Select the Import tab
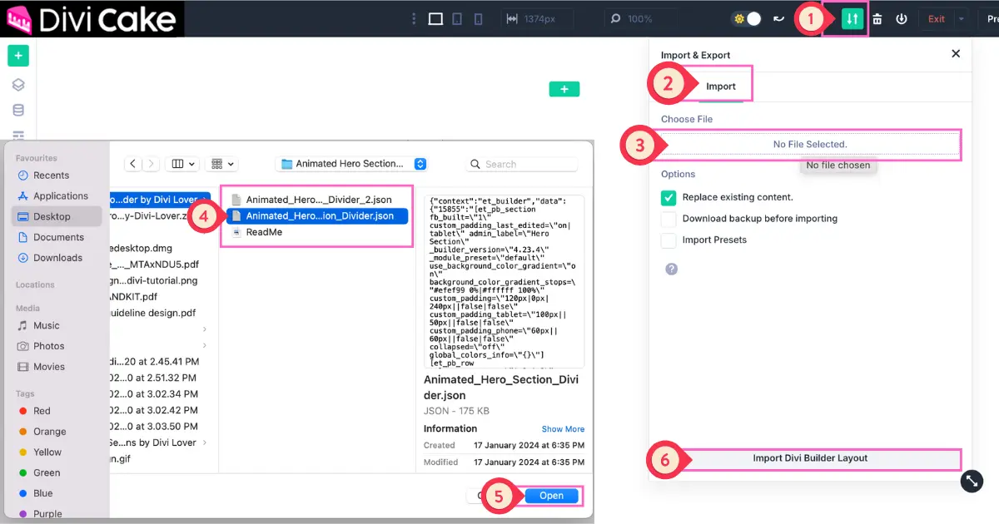The image size is (999, 524). click(x=721, y=86)
